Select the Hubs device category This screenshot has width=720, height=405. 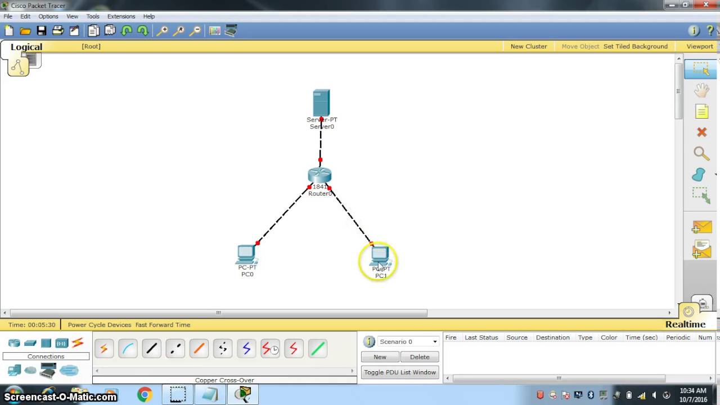(x=46, y=343)
